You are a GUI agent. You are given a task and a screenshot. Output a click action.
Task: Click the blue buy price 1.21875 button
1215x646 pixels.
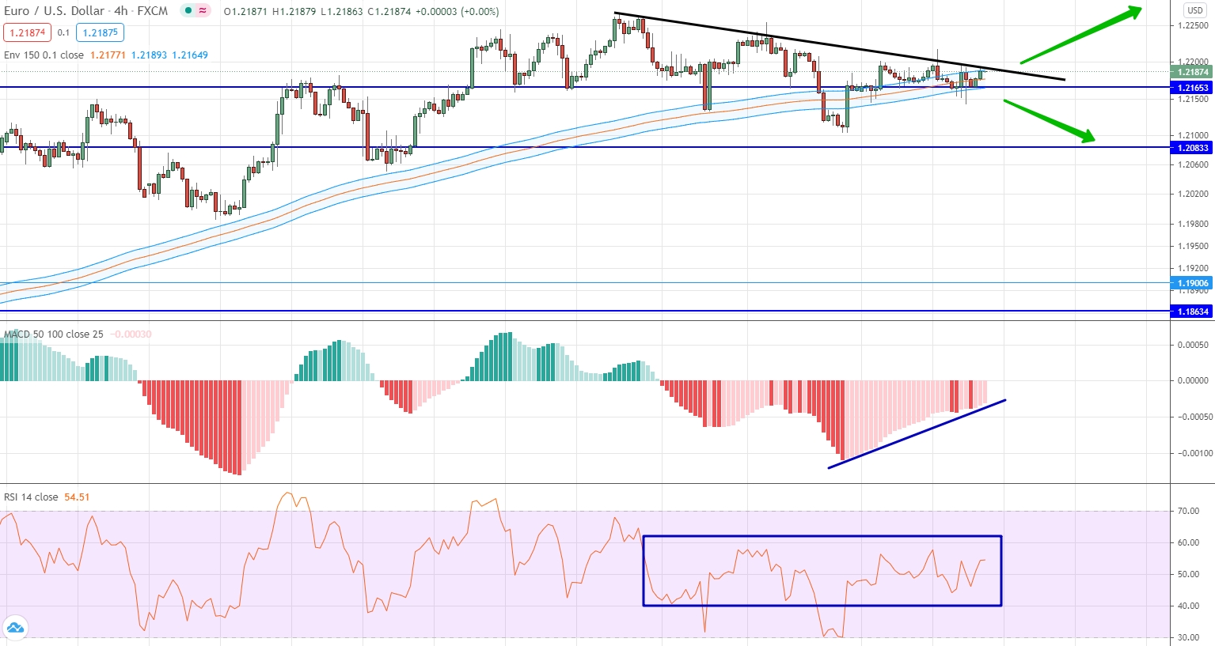pyautogui.click(x=101, y=32)
